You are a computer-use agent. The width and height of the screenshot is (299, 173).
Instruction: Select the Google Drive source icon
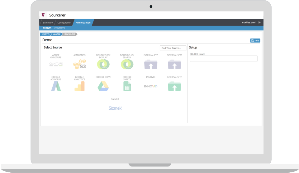tap(103, 86)
